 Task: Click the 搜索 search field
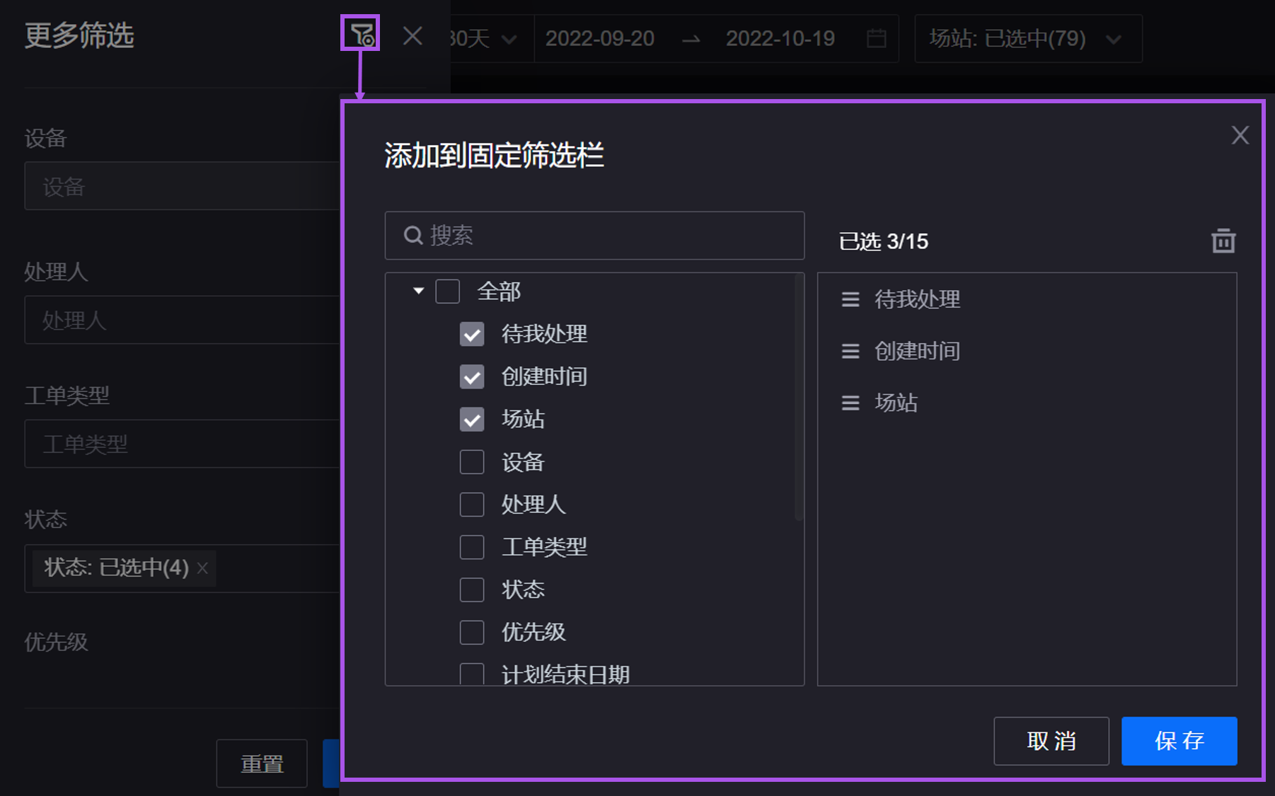coord(594,236)
